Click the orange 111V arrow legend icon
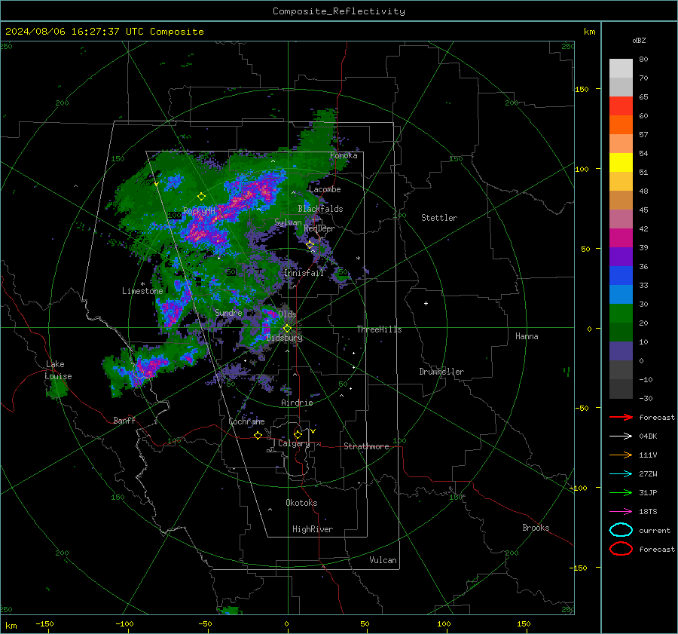Viewport: 678px width, 634px height. (x=621, y=455)
